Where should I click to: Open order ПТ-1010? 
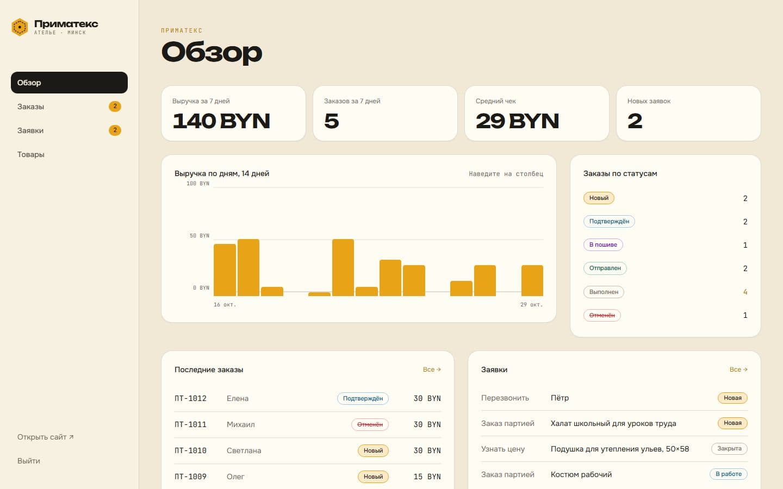pyautogui.click(x=308, y=450)
